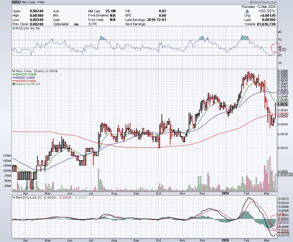Screen dimensions: 293x242
Task: Click the MA(200) 0.0026 legend entry
Action: point(24,81)
